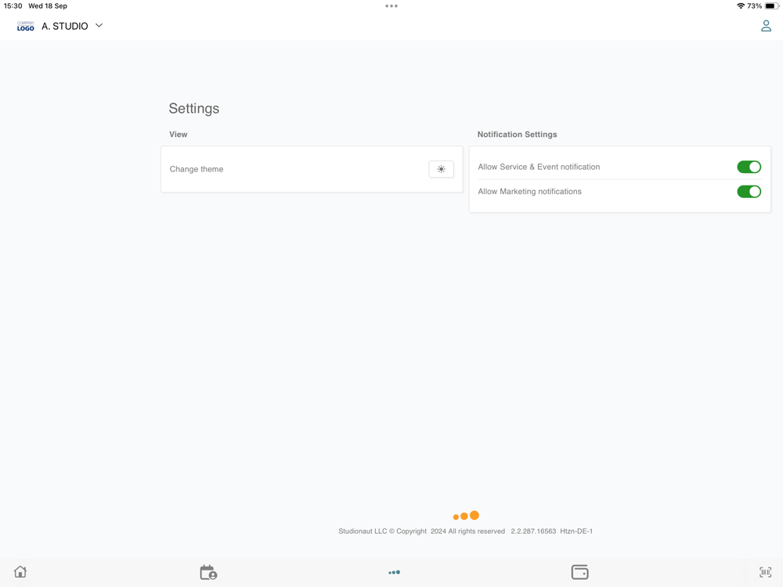Click the Notification Settings heading
Image resolution: width=783 pixels, height=587 pixels.
(x=517, y=135)
